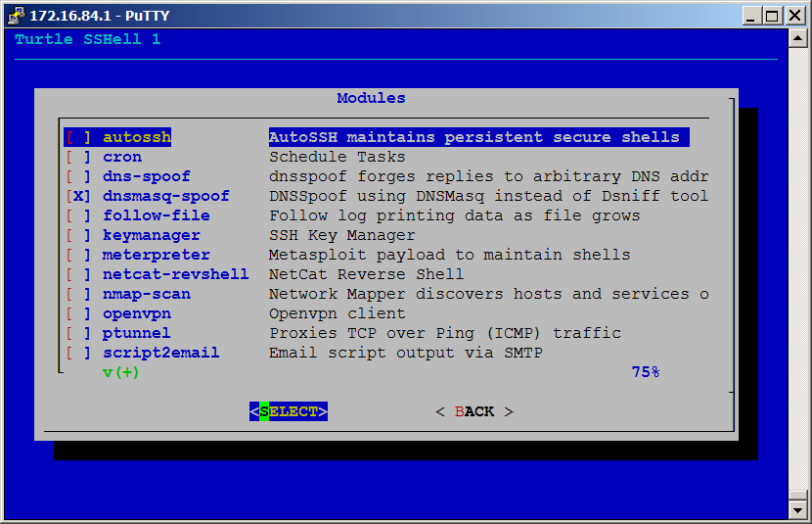This screenshot has height=524, width=812.
Task: Click scrollbar up arrow in terminal
Action: [797, 38]
